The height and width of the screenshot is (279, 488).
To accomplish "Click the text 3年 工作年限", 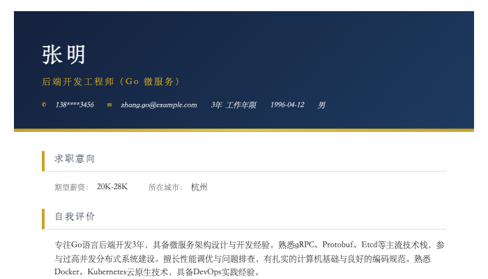I will [234, 105].
